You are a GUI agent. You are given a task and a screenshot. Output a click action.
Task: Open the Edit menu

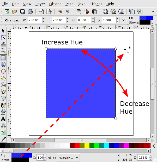[15, 4]
